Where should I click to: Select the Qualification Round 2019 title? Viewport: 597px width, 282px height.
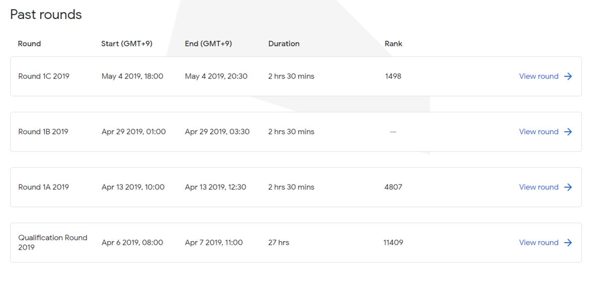pyautogui.click(x=53, y=242)
